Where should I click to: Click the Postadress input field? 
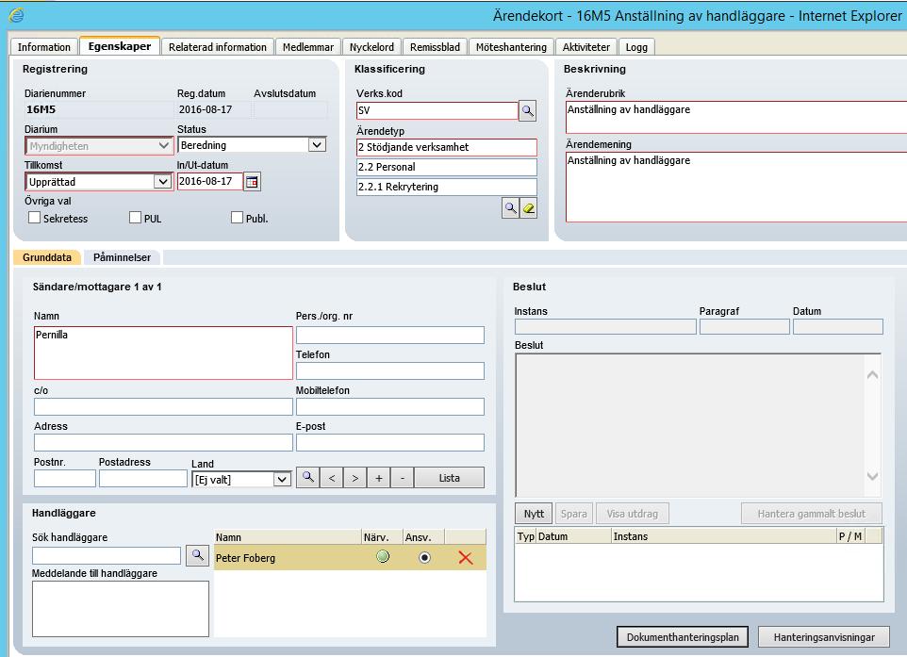pyautogui.click(x=143, y=478)
